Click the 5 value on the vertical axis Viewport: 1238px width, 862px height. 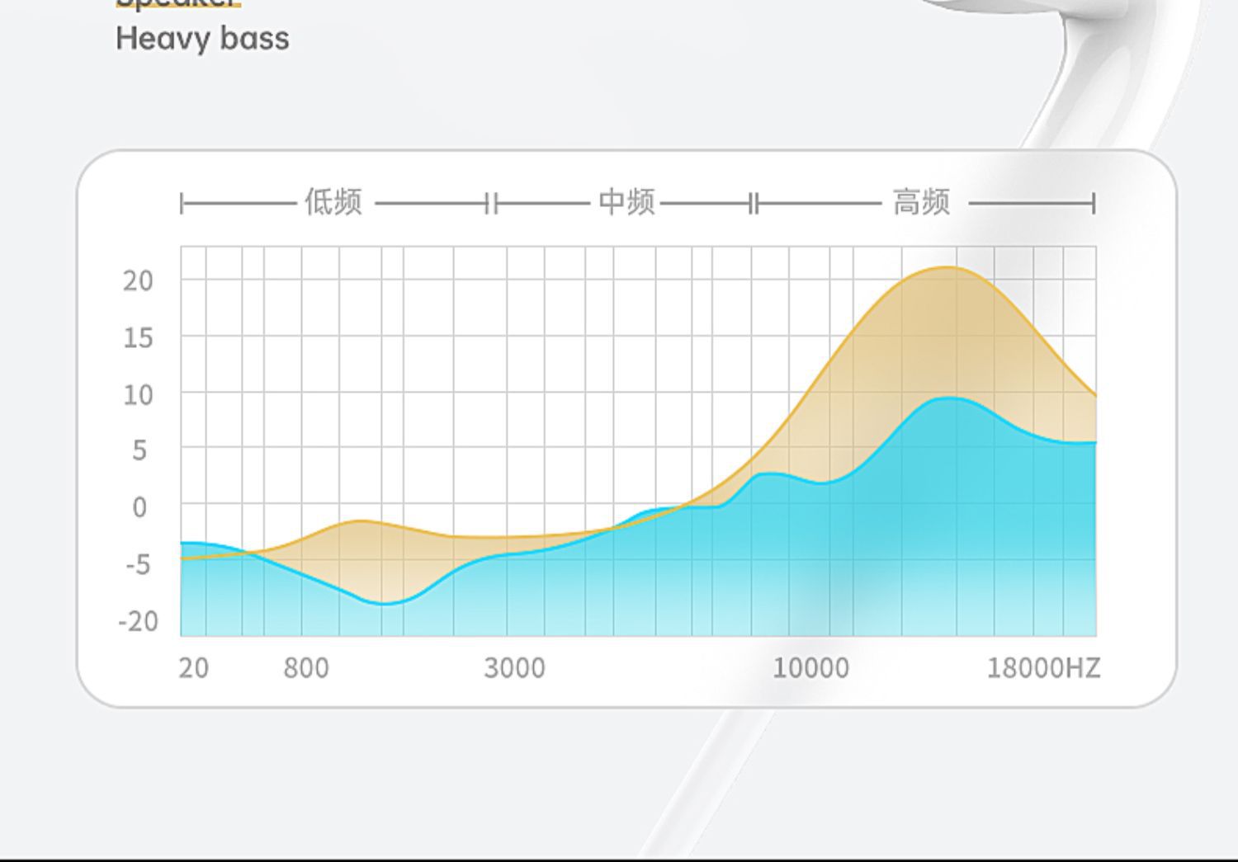[x=139, y=450]
